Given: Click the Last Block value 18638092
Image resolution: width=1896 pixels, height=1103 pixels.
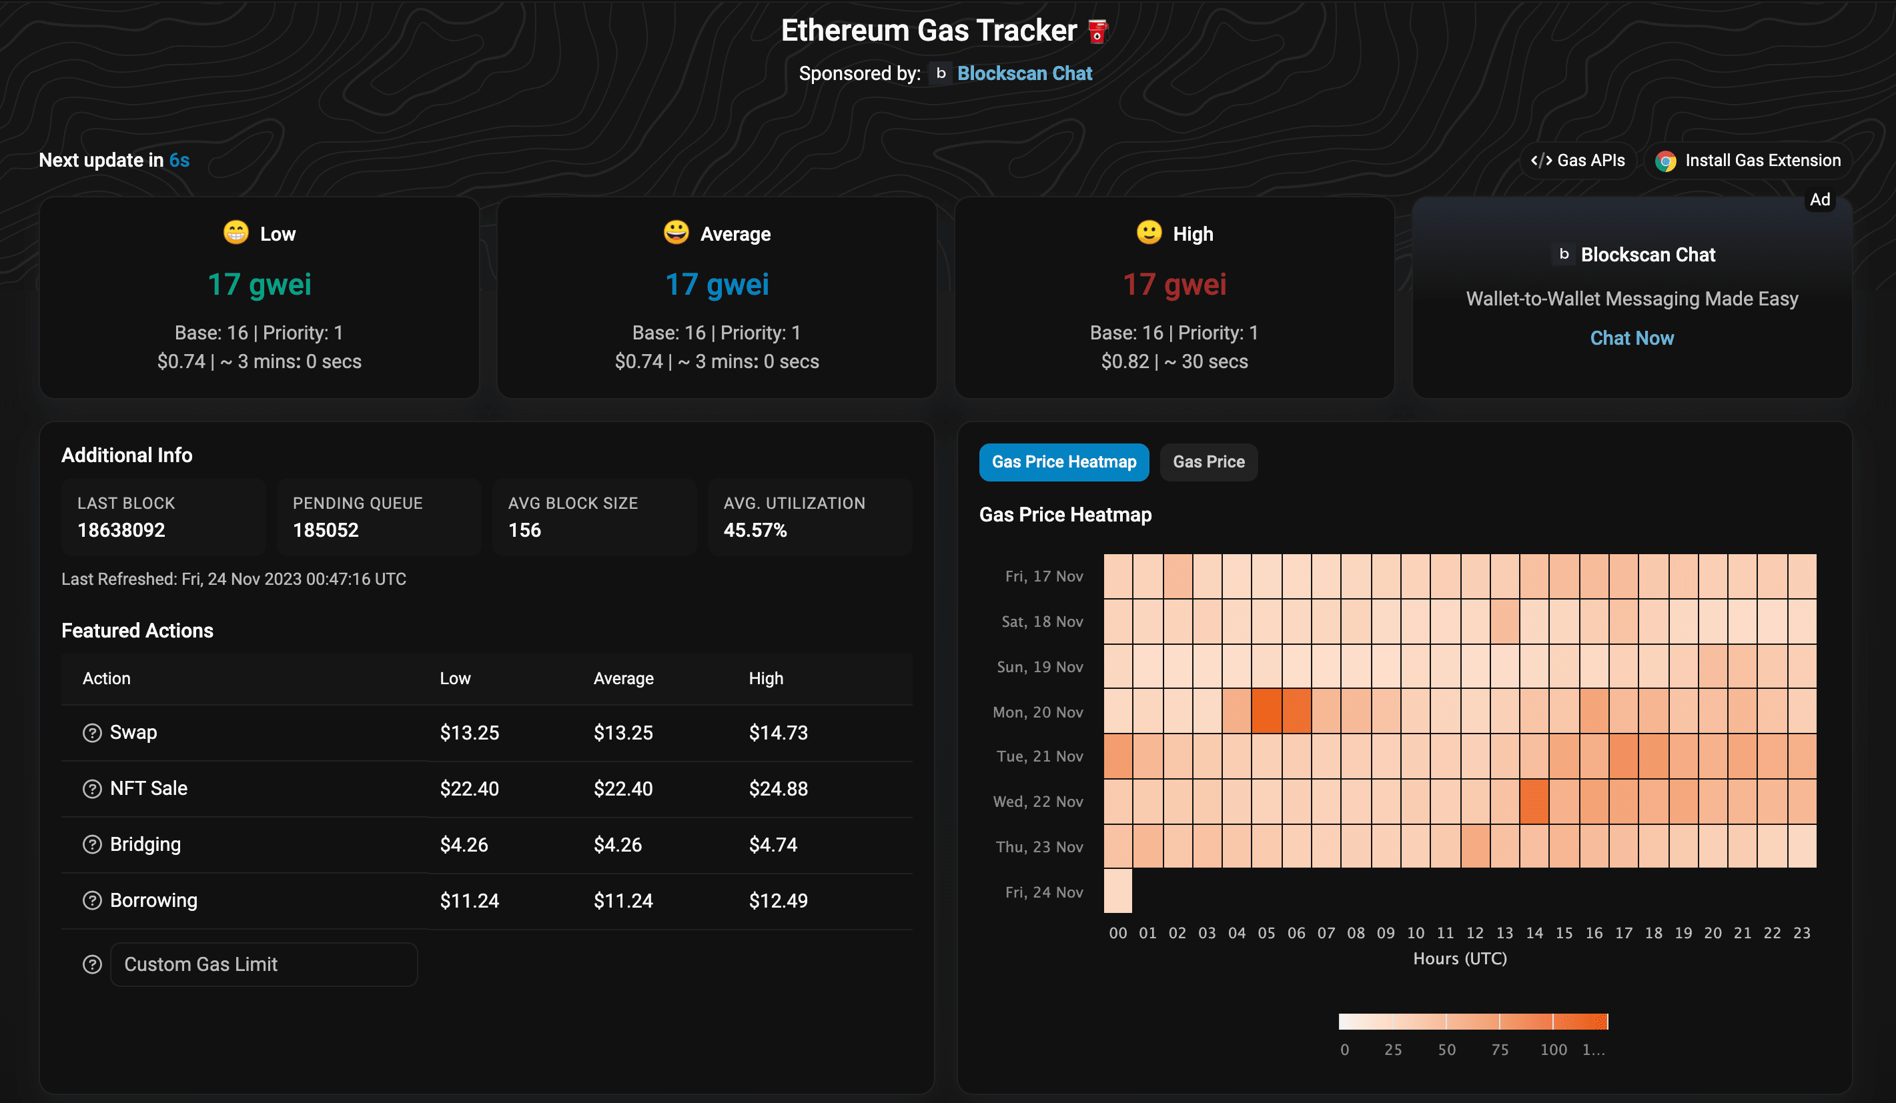Looking at the screenshot, I should 121,530.
